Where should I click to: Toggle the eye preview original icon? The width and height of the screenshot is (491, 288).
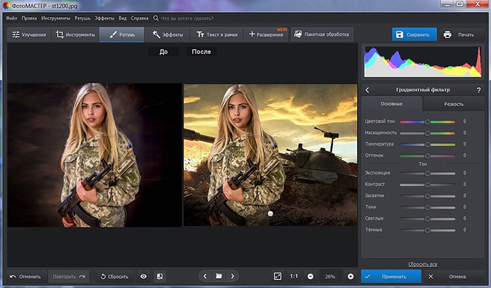[144, 276]
